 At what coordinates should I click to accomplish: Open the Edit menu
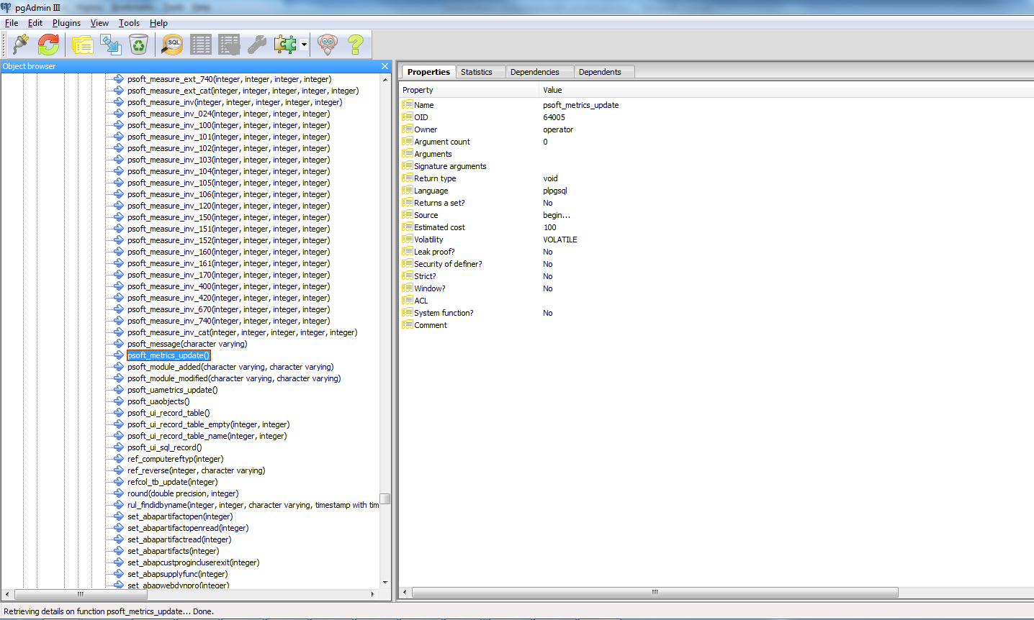35,23
